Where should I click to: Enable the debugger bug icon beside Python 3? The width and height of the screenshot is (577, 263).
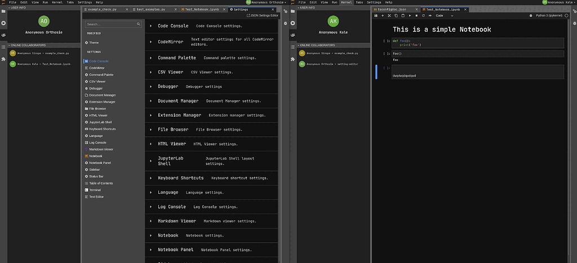tap(530, 16)
